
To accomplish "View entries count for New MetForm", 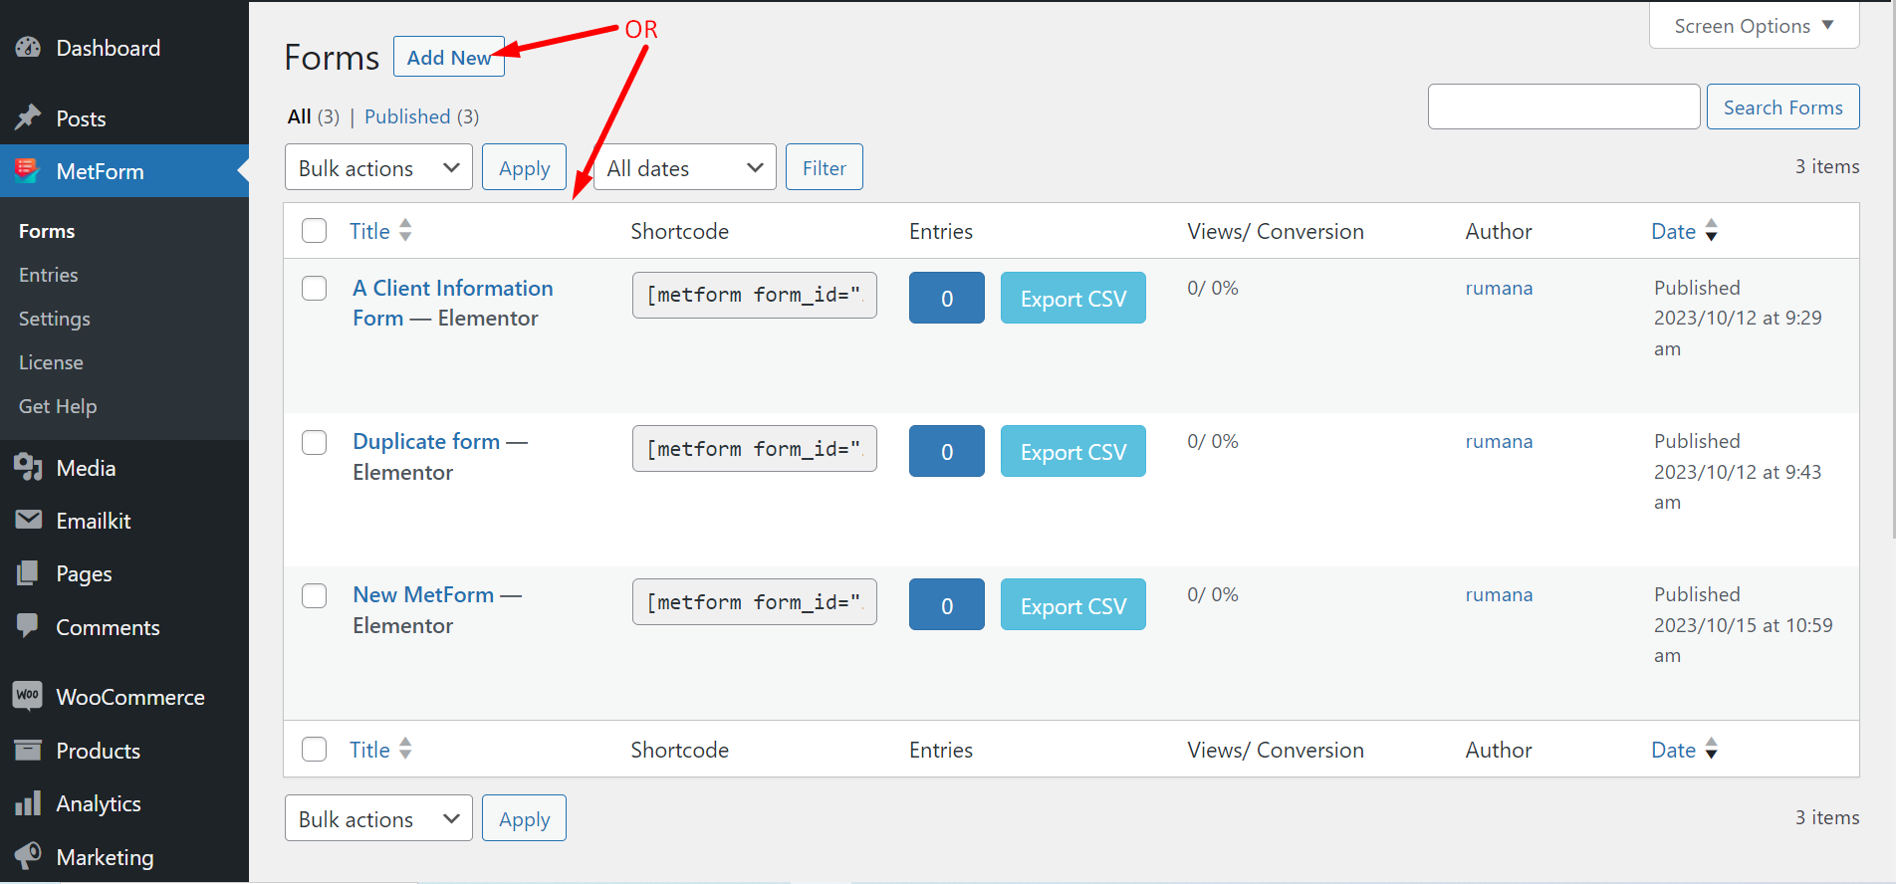I will 947,604.
